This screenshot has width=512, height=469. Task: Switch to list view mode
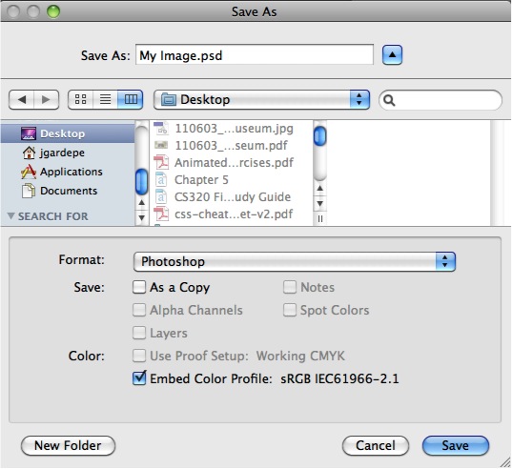point(105,99)
